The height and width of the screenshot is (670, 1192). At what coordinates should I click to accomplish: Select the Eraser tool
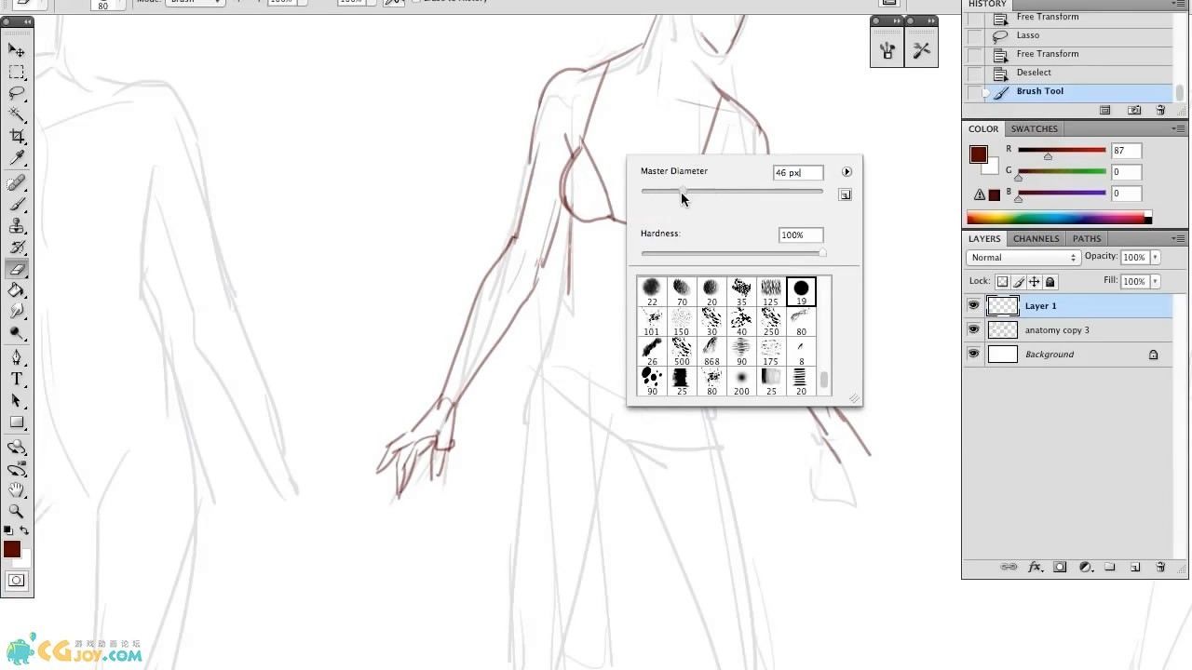point(17,269)
